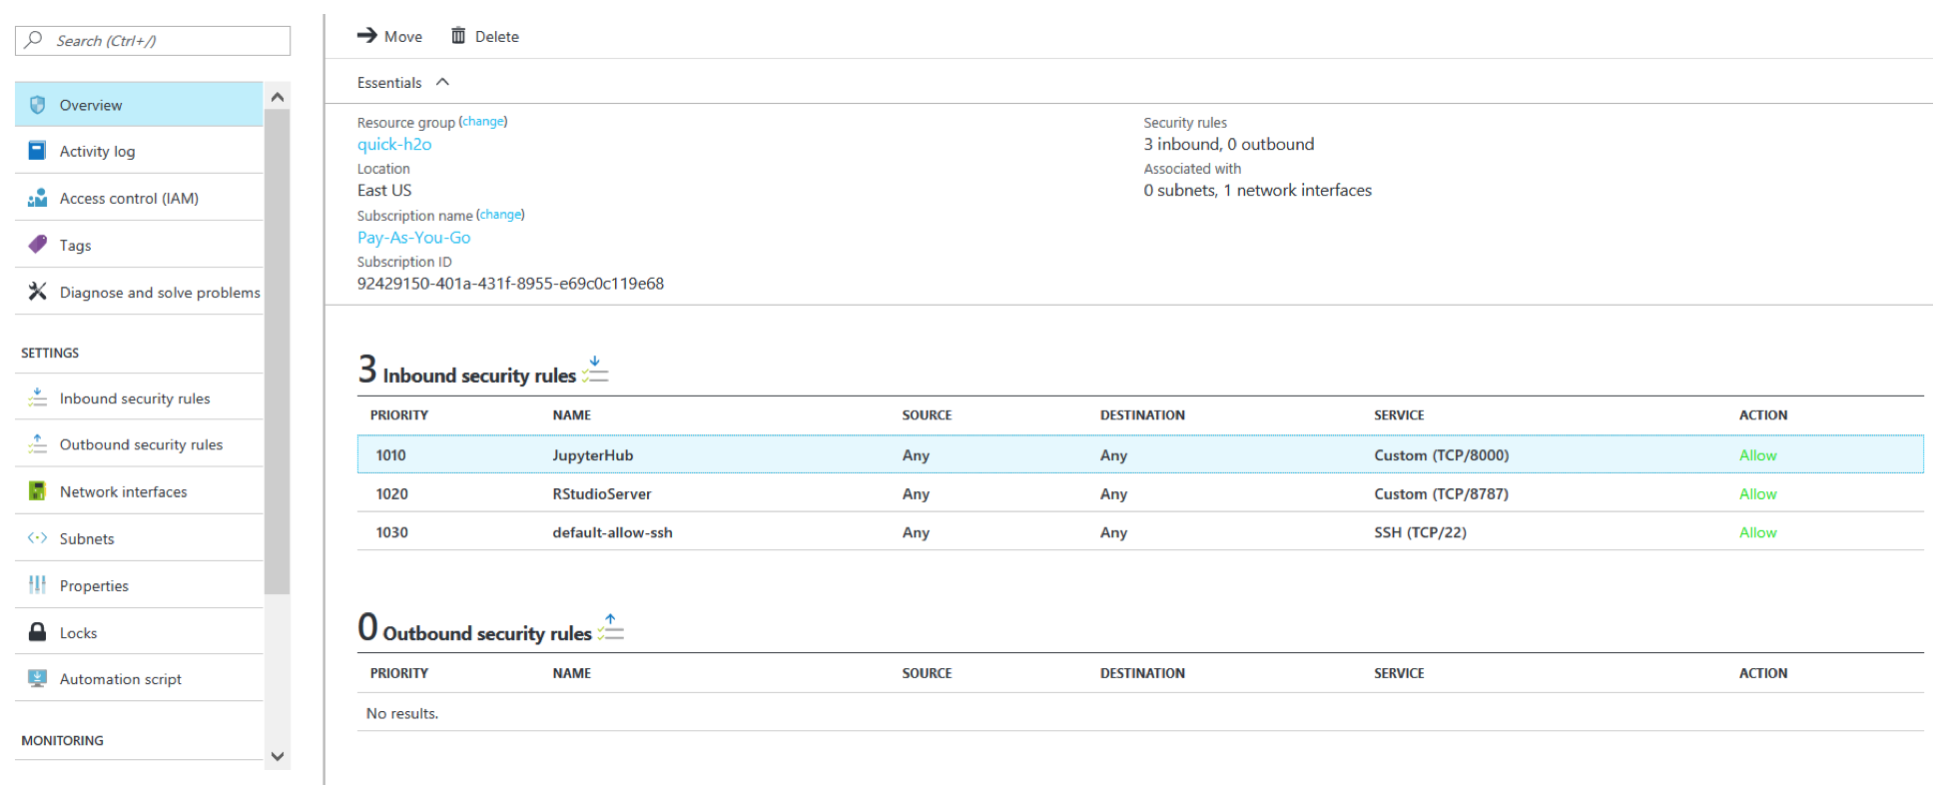The height and width of the screenshot is (793, 1943).
Task: Select the RStudioServer inbound rule row
Action: 601,493
